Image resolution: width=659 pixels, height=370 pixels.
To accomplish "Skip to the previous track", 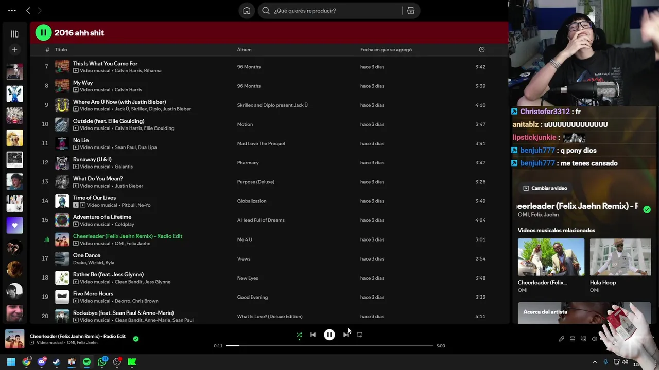I will [x=313, y=335].
